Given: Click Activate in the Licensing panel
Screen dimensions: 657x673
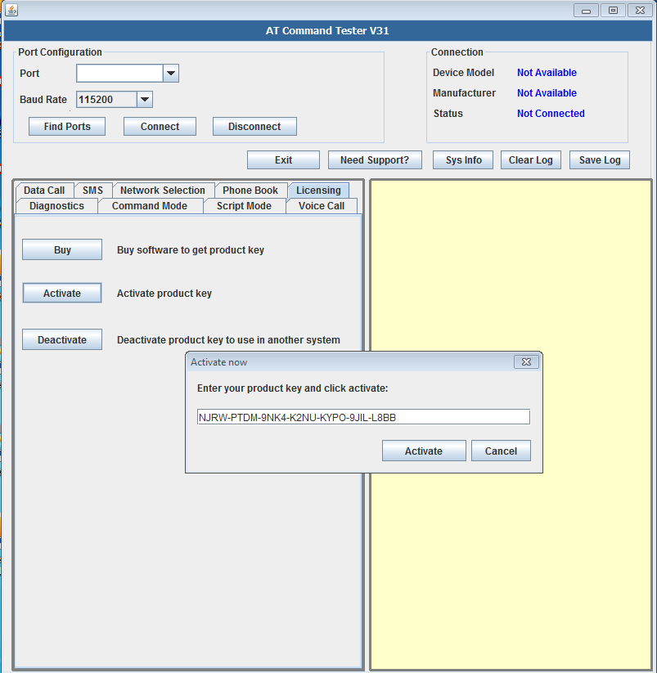Looking at the screenshot, I should pyautogui.click(x=62, y=293).
